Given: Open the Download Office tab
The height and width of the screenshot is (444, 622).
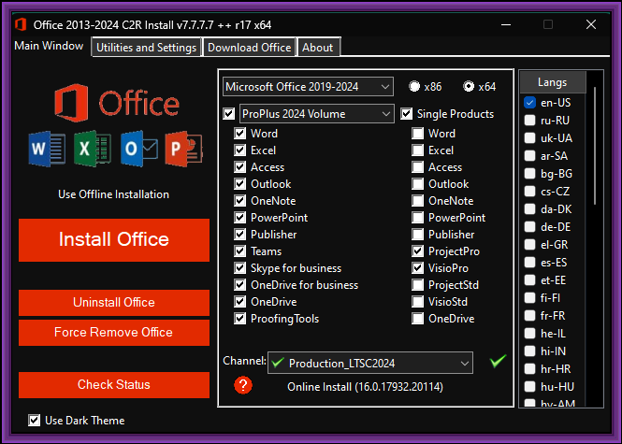Looking at the screenshot, I should click(250, 47).
